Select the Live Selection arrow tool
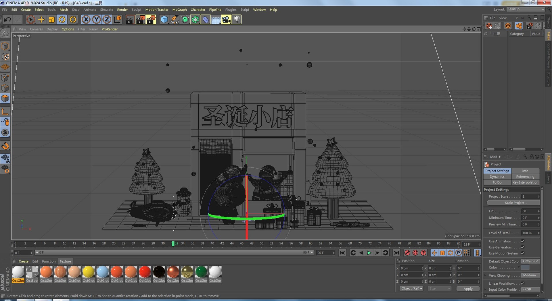The image size is (552, 301). [31, 20]
